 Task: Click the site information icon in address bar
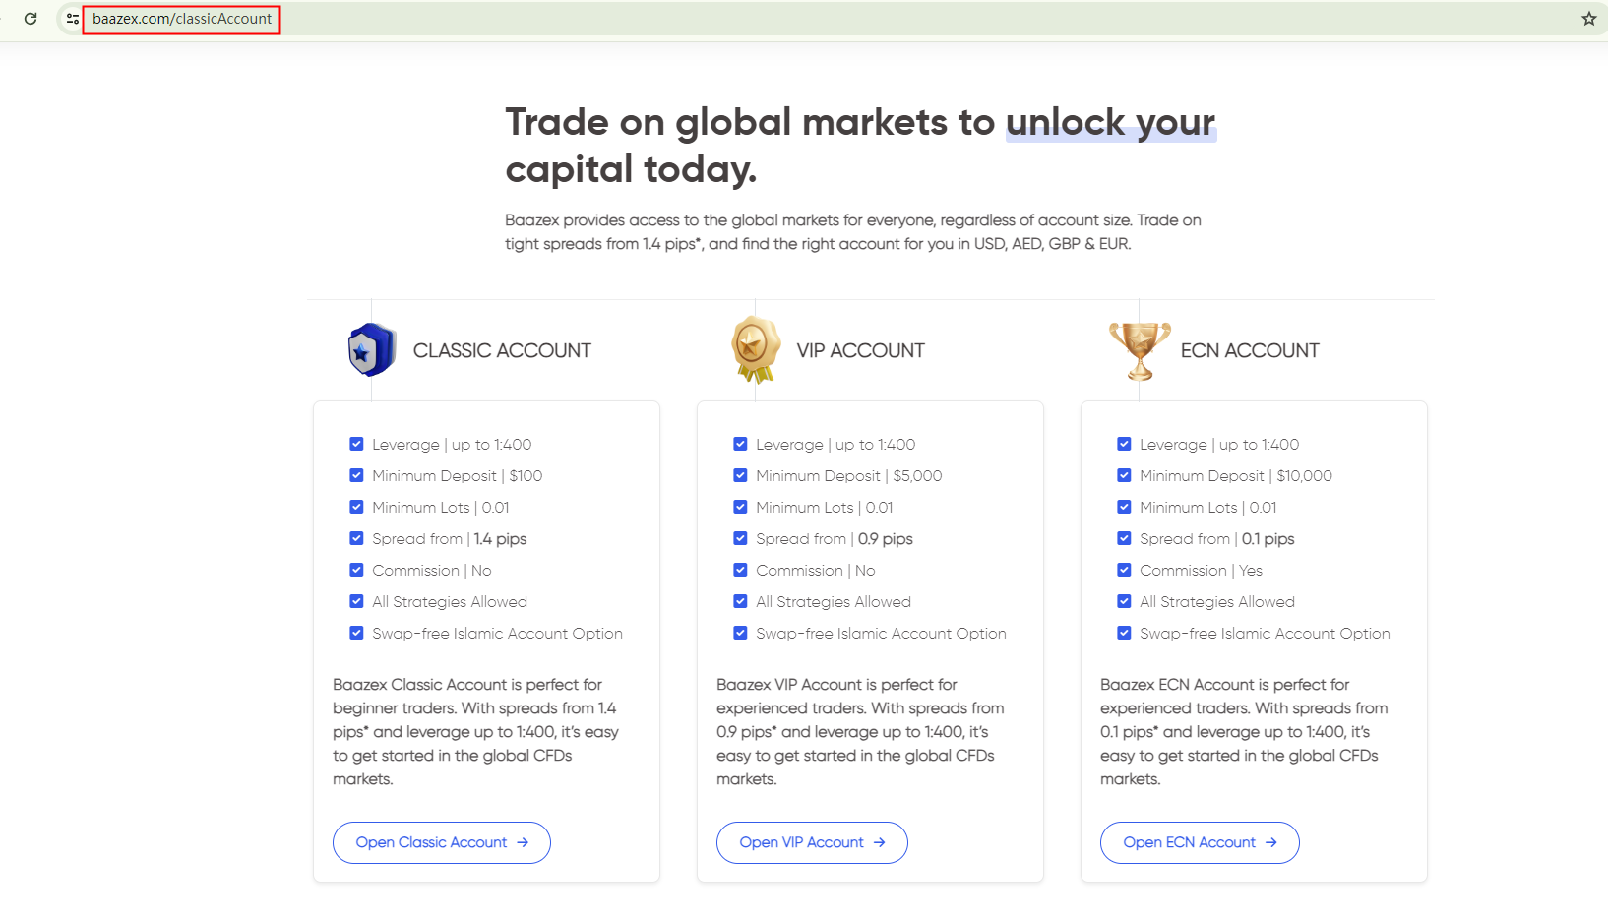(x=73, y=19)
